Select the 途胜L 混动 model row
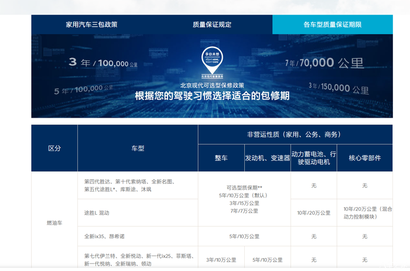 point(97,213)
